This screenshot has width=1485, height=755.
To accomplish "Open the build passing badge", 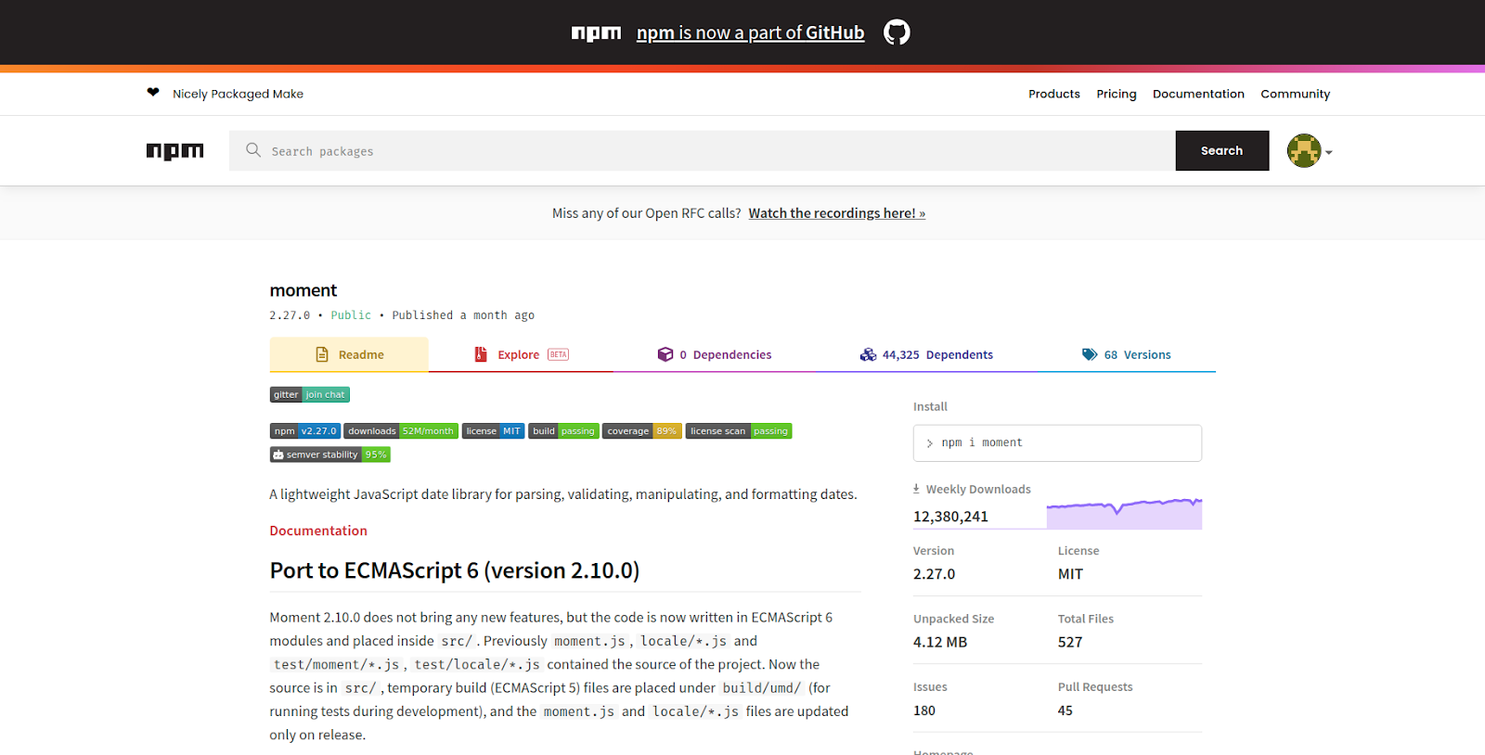I will [563, 431].
